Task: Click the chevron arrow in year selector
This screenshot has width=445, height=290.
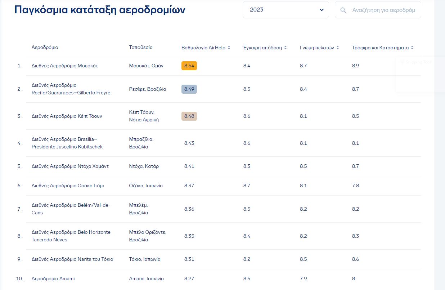Action: tap(322, 10)
